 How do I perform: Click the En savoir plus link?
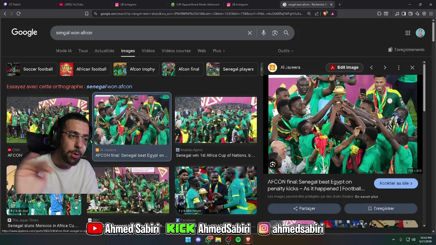coord(367,197)
